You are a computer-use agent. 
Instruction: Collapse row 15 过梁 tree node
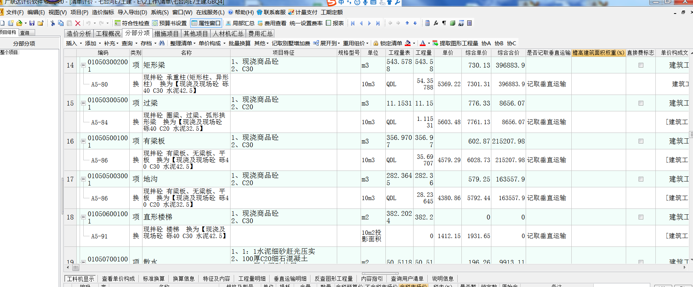(x=83, y=103)
